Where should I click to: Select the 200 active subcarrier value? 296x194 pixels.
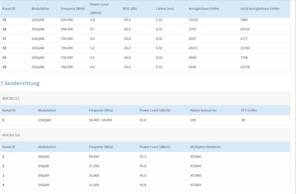193,120
